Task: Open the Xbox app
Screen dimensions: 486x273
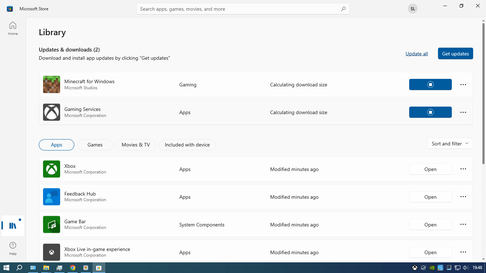Action: pyautogui.click(x=430, y=169)
